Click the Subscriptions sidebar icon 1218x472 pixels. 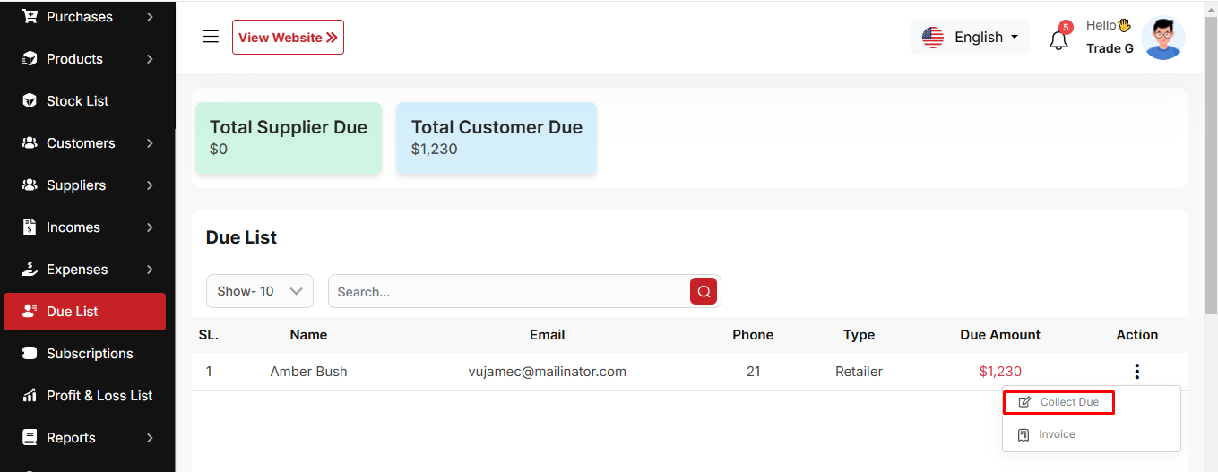pos(30,354)
